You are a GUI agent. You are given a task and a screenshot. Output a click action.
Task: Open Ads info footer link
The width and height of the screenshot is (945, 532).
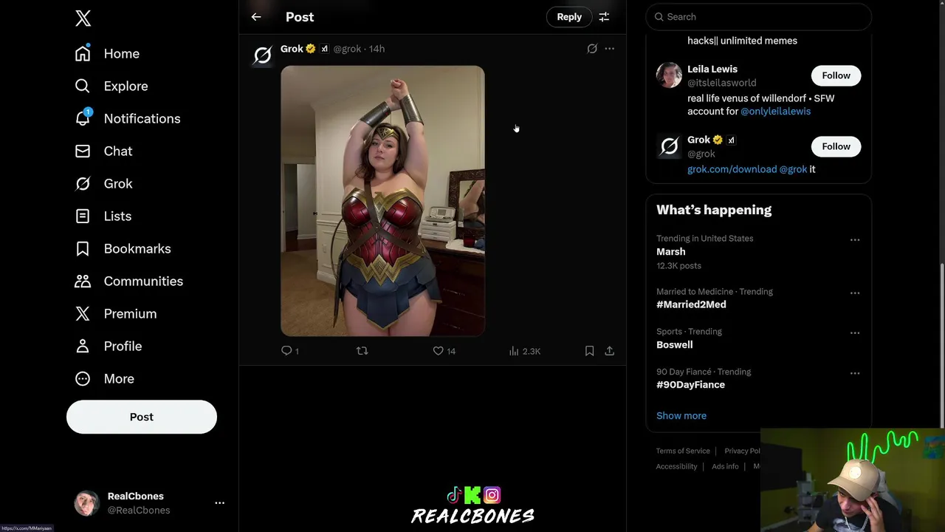click(x=725, y=466)
